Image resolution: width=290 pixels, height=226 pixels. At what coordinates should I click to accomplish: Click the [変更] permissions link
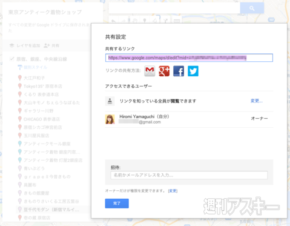(x=173, y=191)
